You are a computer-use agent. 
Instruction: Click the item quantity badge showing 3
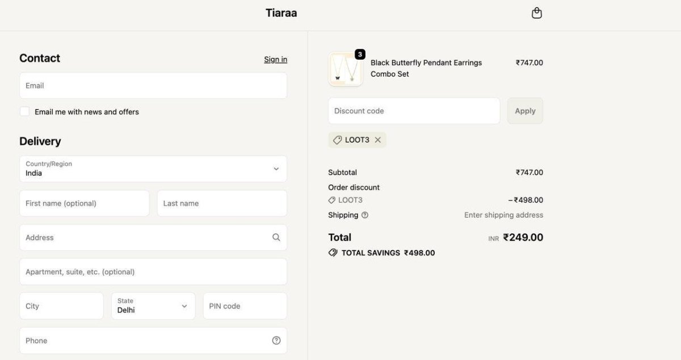[360, 55]
